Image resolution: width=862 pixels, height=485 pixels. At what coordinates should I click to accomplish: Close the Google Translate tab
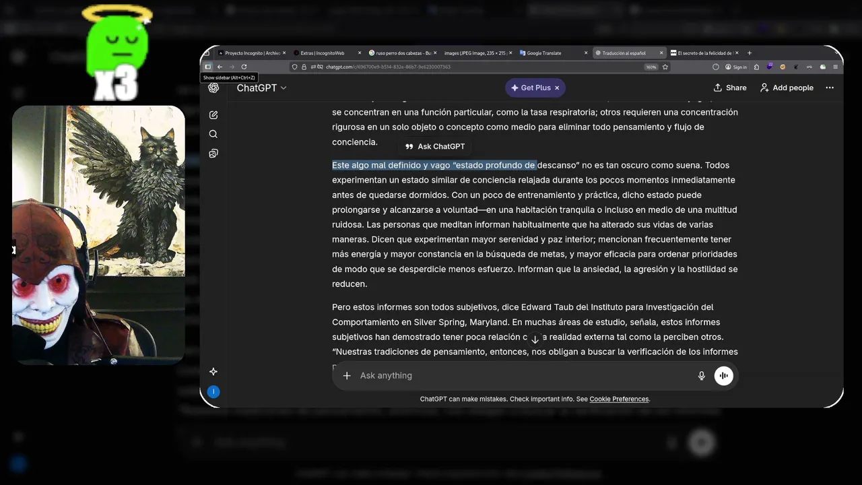point(587,53)
